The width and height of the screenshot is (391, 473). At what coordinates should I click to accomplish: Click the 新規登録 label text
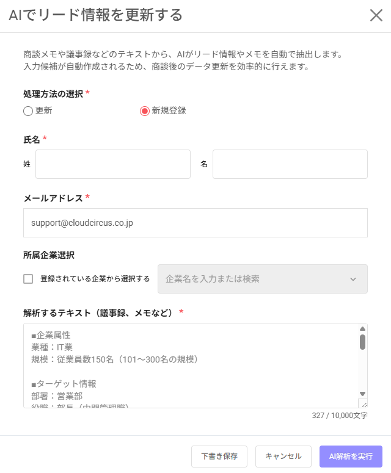pos(169,110)
